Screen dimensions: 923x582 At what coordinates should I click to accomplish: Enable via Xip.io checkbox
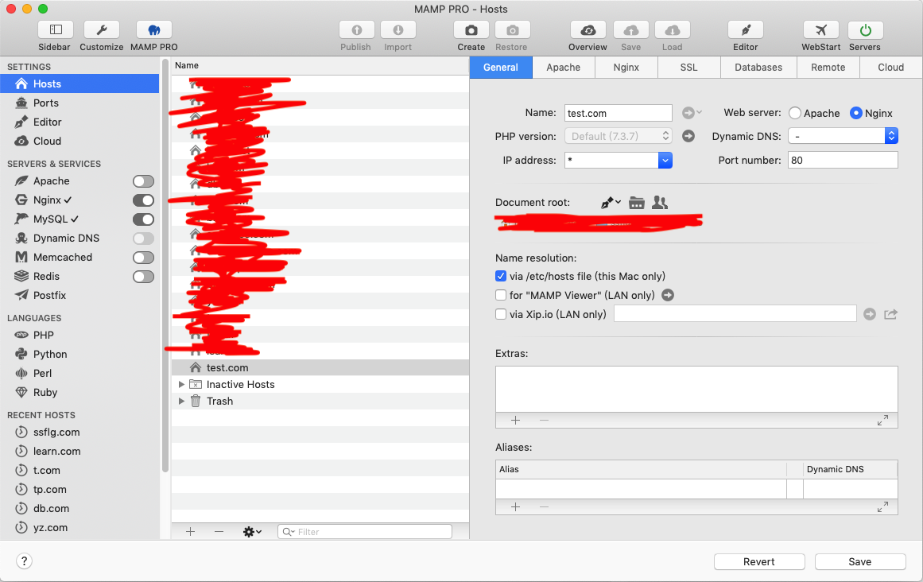(501, 314)
